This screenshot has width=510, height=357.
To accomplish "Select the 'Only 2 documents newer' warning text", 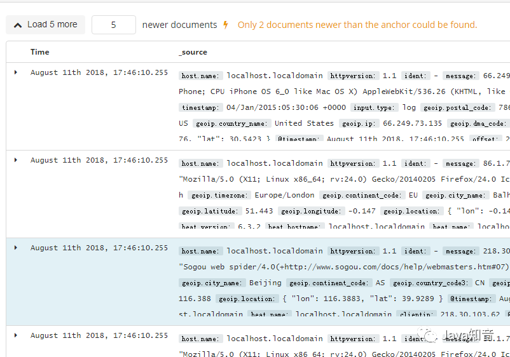I will pyautogui.click(x=357, y=25).
